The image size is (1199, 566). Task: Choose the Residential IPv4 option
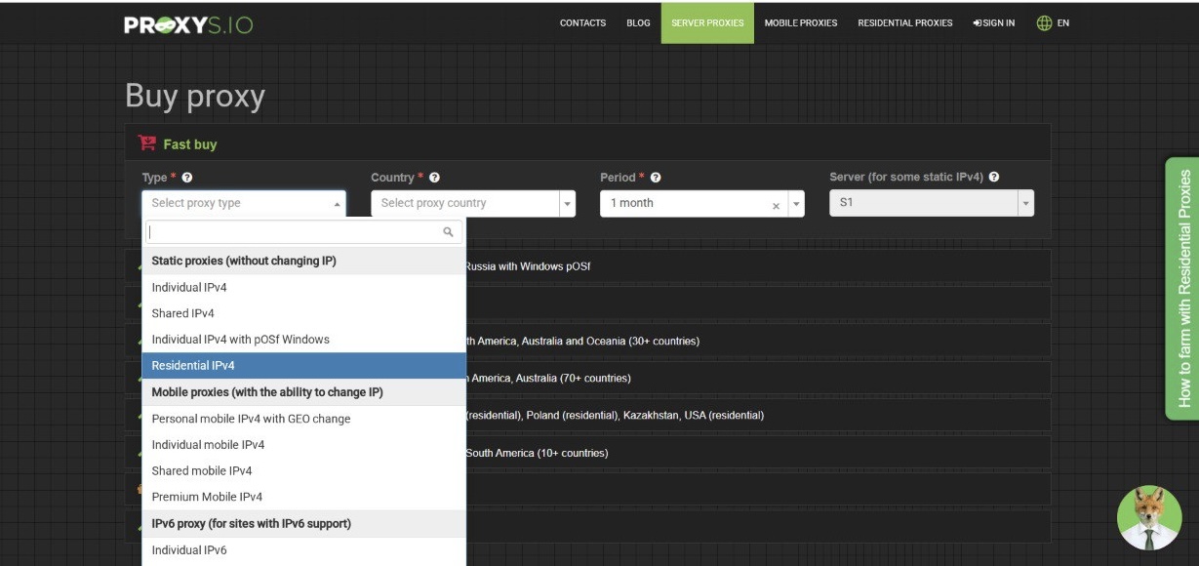pyautogui.click(x=303, y=366)
